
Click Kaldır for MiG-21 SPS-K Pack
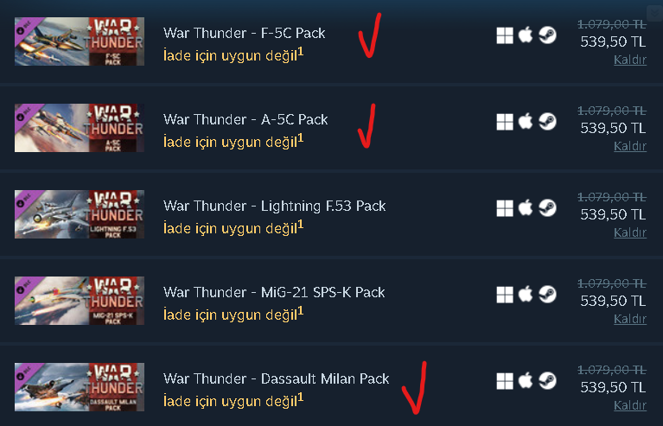(x=630, y=319)
